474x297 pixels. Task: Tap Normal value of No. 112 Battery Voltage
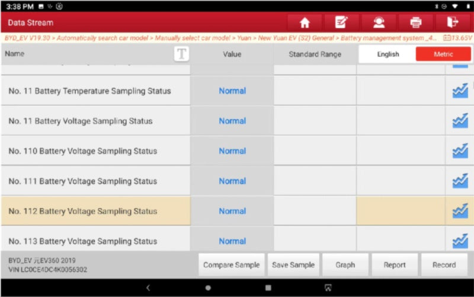point(232,211)
